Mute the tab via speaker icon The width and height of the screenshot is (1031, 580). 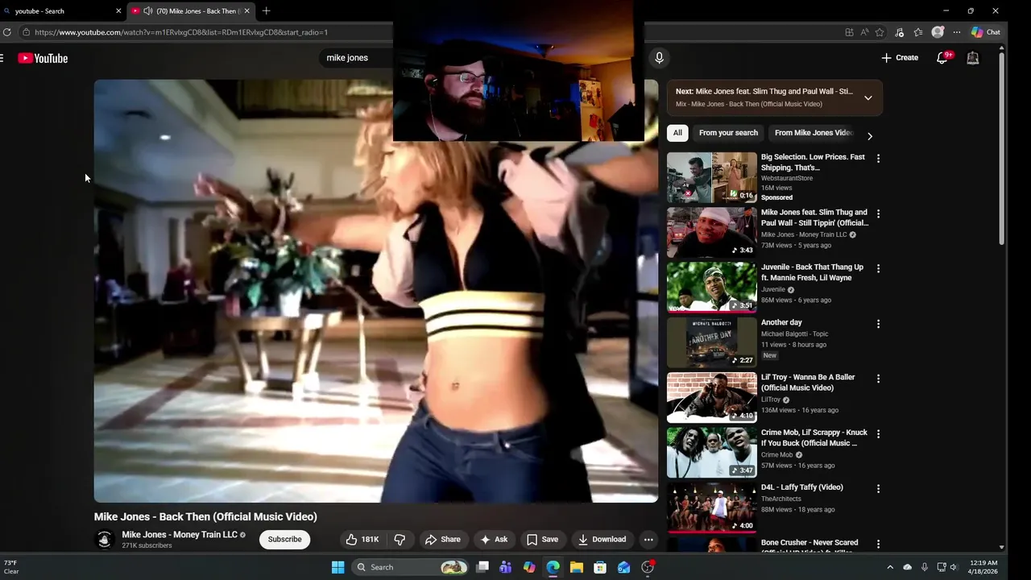[148, 11]
